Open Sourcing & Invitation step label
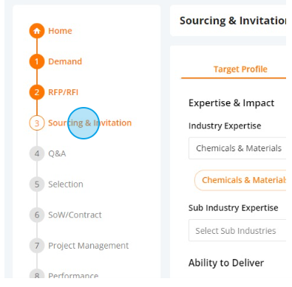This screenshot has width=292, height=287. click(x=90, y=122)
